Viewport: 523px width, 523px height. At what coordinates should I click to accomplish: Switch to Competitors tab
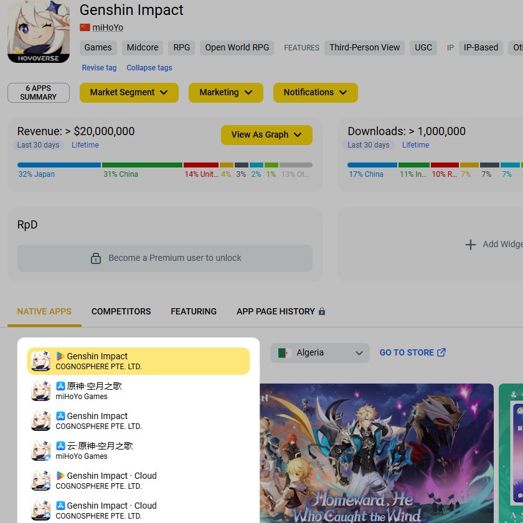pyautogui.click(x=121, y=311)
